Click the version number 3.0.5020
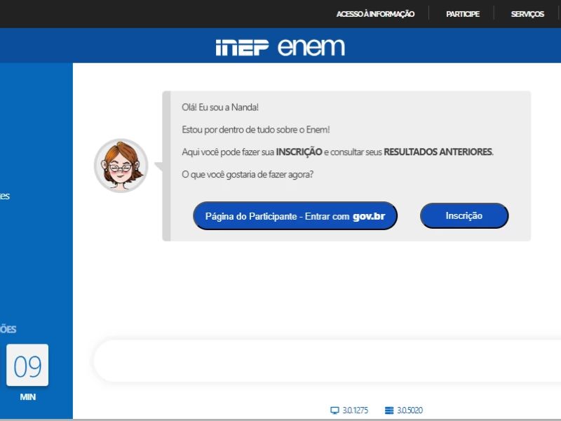Image resolution: width=561 pixels, height=421 pixels. click(x=410, y=410)
